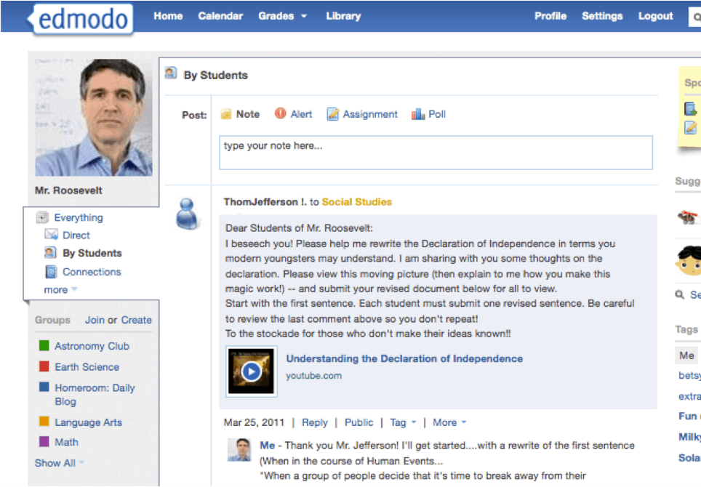Viewport: 701px width, 487px height.
Task: Expand Show All groups list
Action: pos(60,463)
